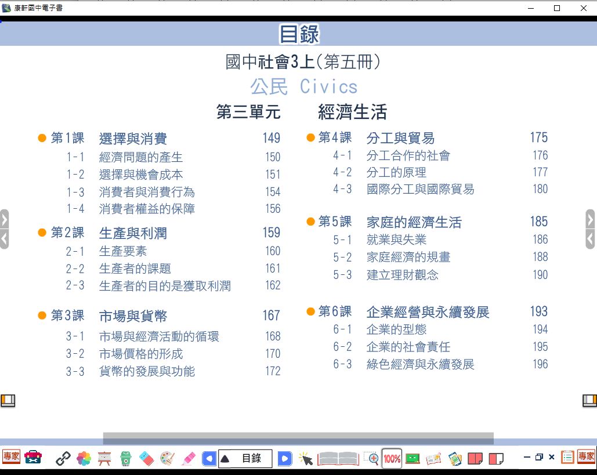Select the pink highlighter pen

(x=188, y=458)
